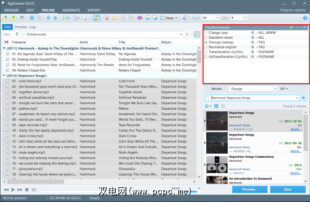Image resolution: width=310 pixels, height=202 pixels.
Task: Switch to the EXPORT tab
Action: 94,10
